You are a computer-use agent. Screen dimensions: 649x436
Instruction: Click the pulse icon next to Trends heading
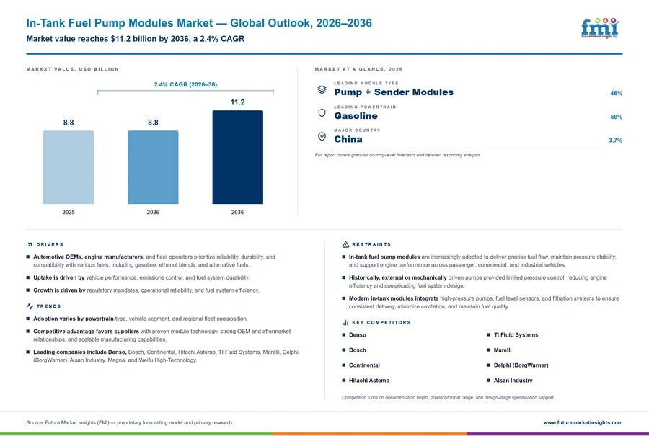pyautogui.click(x=30, y=306)
